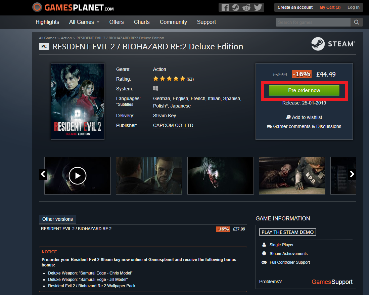Click the Steam Achievements feature entry
This screenshot has width=369, height=295.
(288, 254)
